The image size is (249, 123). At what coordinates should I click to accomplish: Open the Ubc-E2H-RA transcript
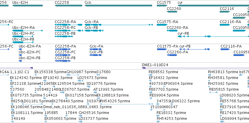28,31
